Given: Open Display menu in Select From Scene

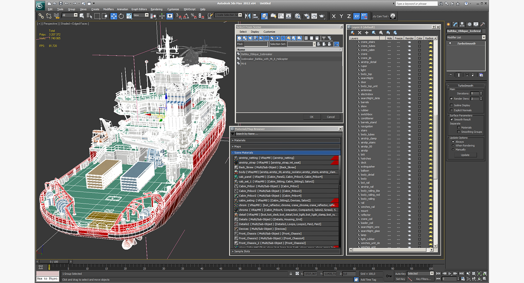Looking at the screenshot, I should coord(255,32).
